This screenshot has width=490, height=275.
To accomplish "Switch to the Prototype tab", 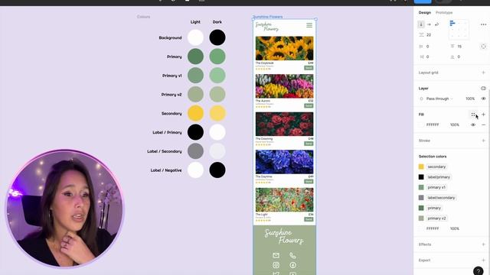I will 444,12.
